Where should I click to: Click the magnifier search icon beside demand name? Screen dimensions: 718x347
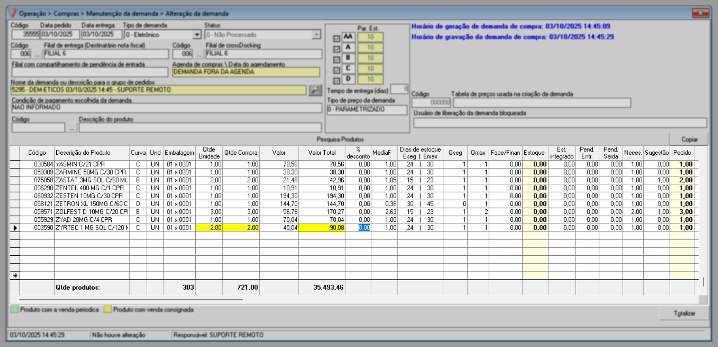tap(315, 90)
